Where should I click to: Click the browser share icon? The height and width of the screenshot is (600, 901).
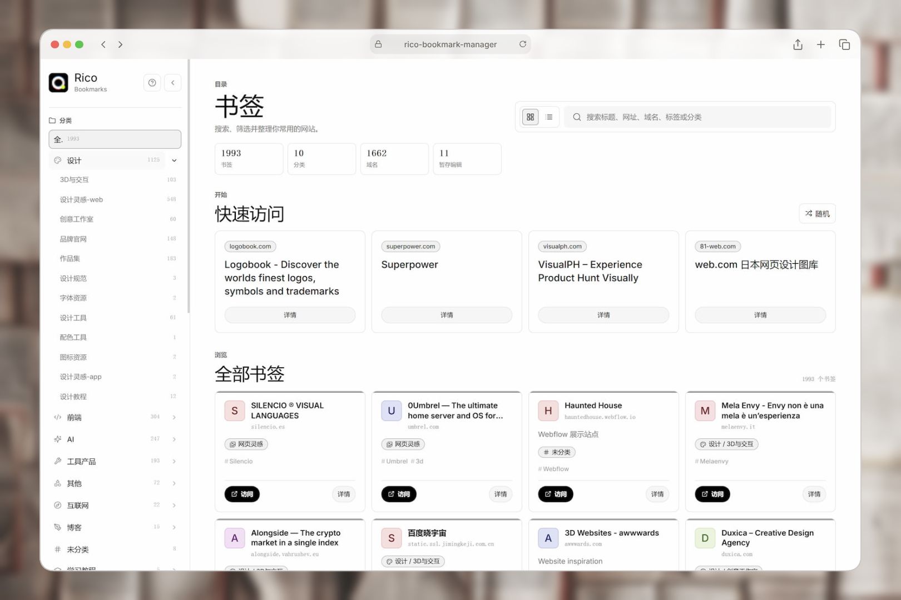[798, 44]
